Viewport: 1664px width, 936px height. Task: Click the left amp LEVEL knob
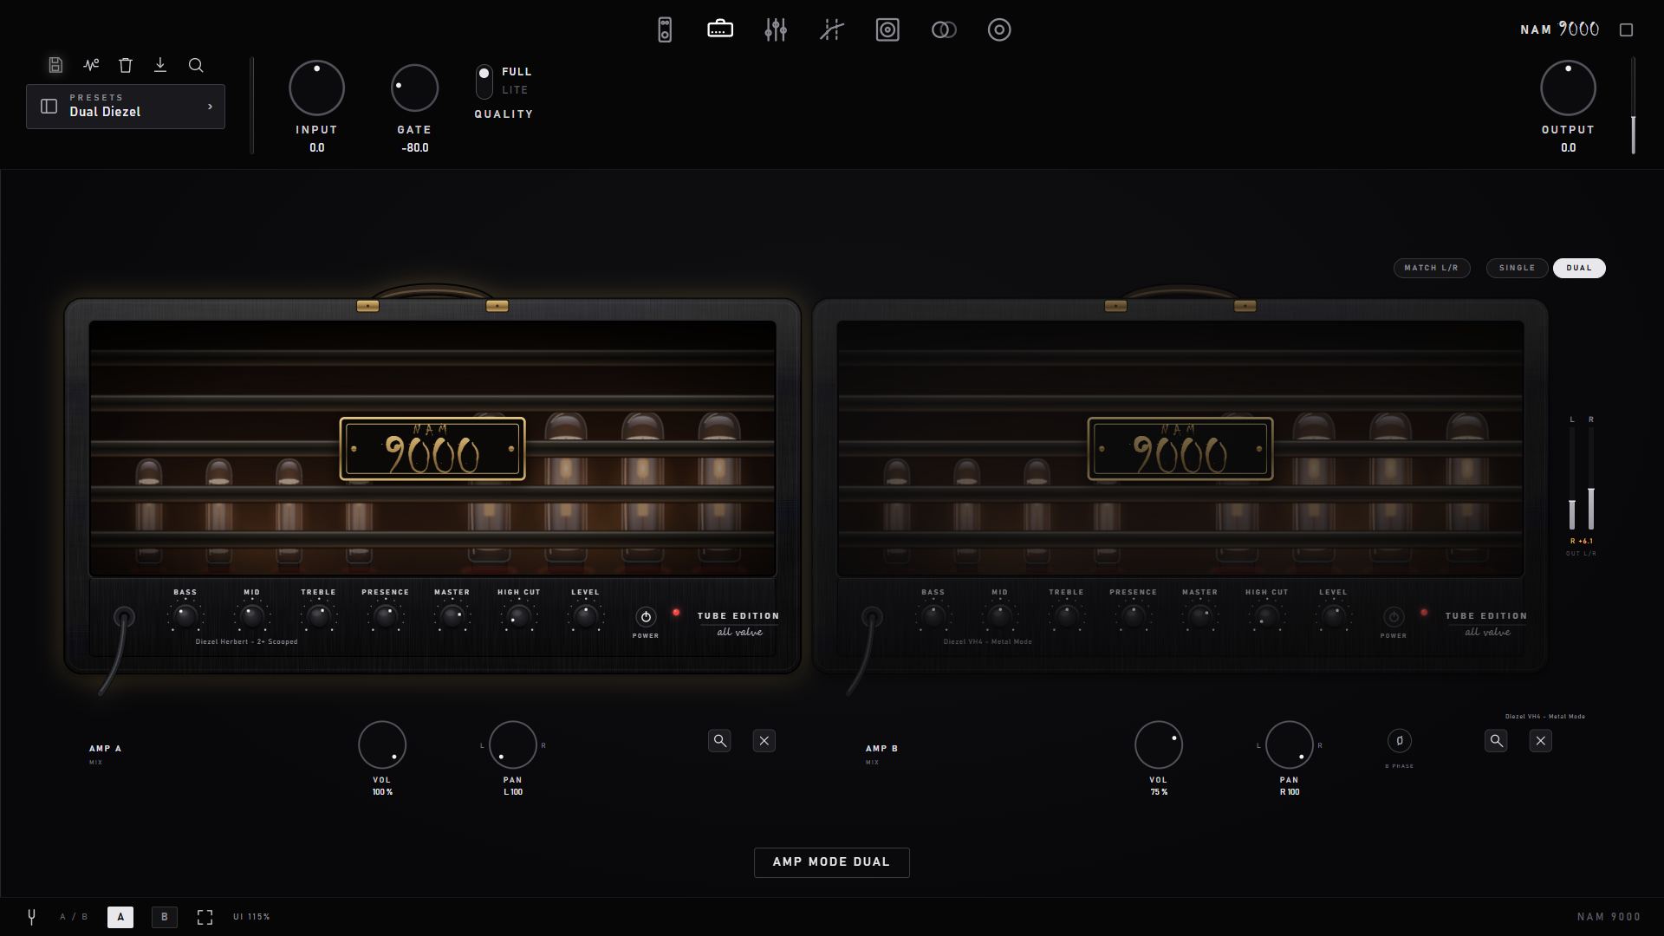pos(586,617)
